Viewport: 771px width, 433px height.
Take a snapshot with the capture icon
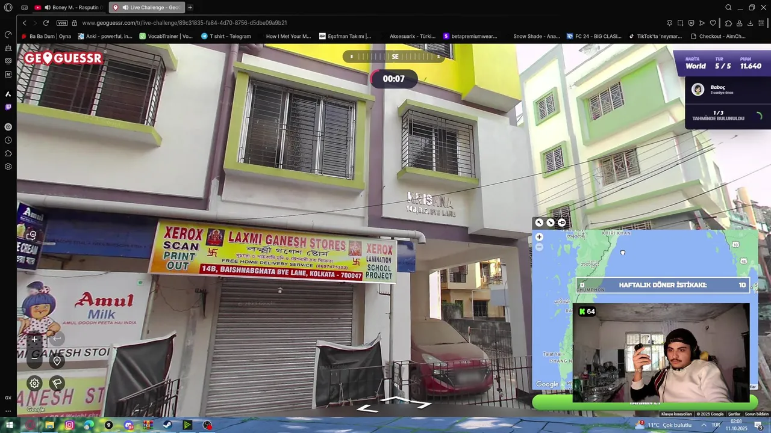click(680, 23)
